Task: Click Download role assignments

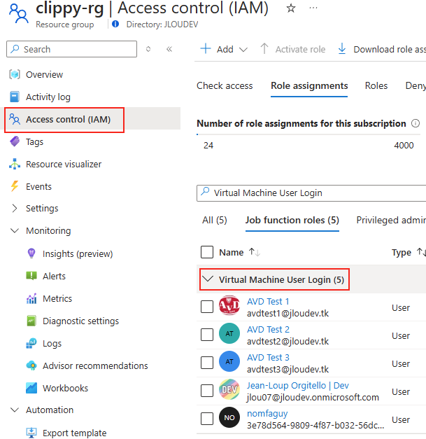Action: coord(382,49)
